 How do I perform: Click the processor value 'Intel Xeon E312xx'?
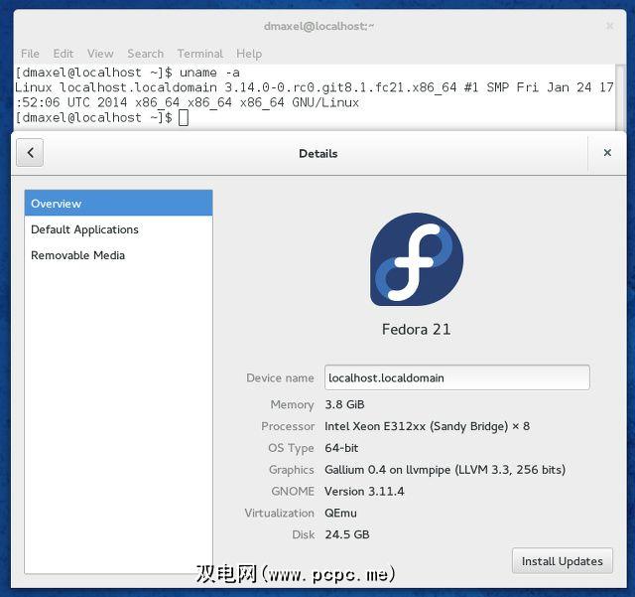pos(375,426)
